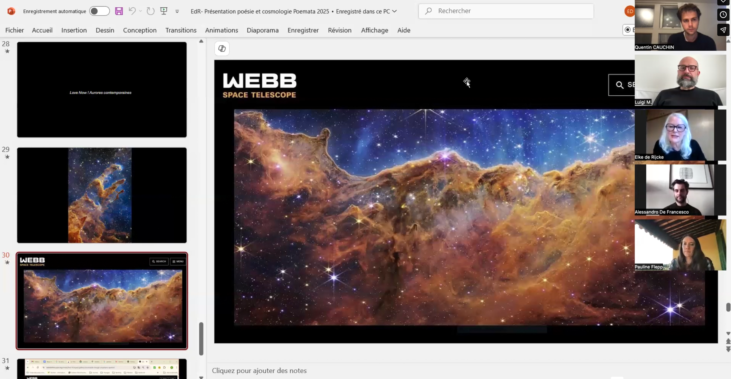Click the main editor scrollbar thumb
The width and height of the screenshot is (731, 379).
click(x=728, y=307)
